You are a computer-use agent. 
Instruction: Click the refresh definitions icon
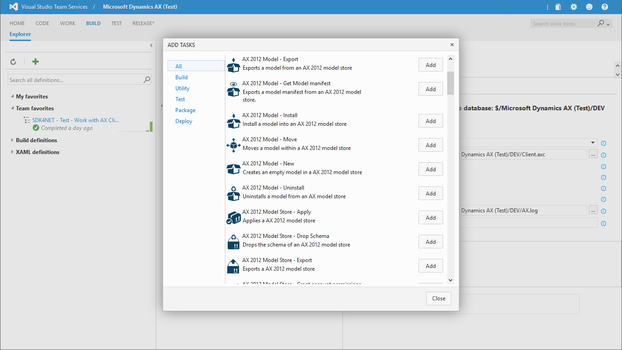(13, 62)
